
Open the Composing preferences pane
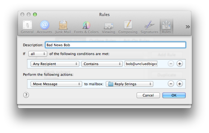pyautogui.click(x=128, y=27)
